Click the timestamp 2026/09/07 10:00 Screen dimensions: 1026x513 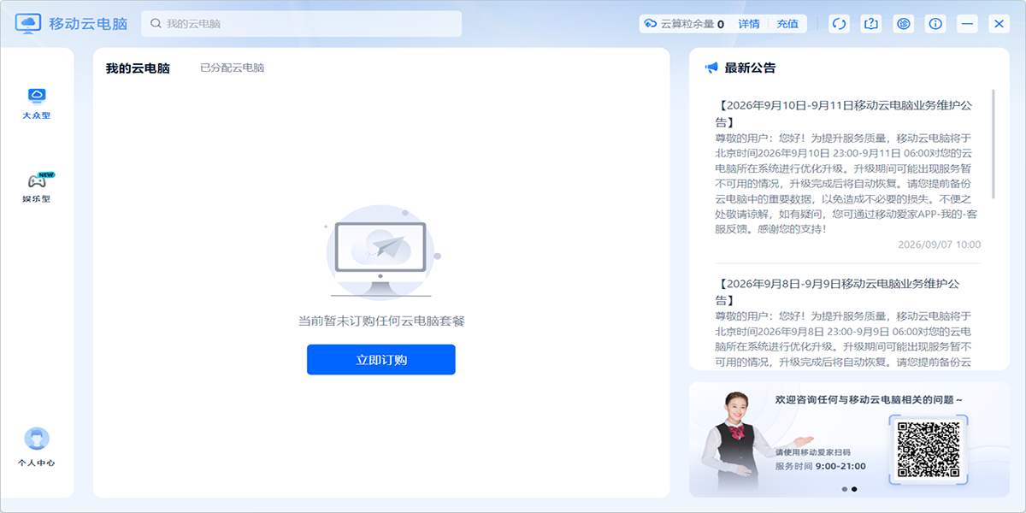point(939,245)
